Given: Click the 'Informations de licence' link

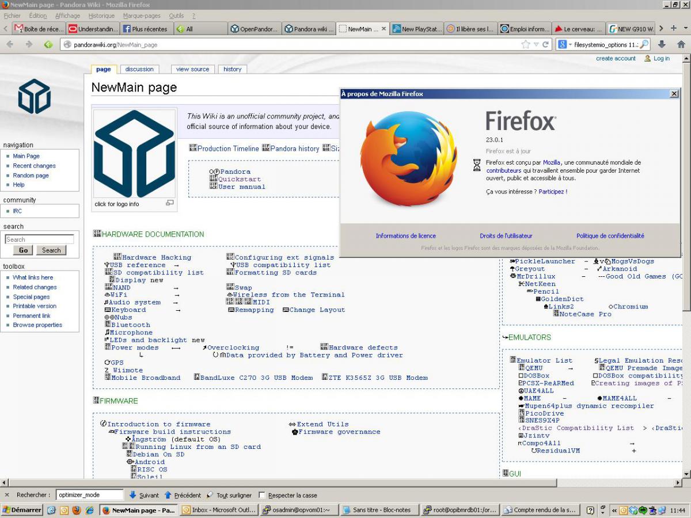Looking at the screenshot, I should click(x=405, y=236).
